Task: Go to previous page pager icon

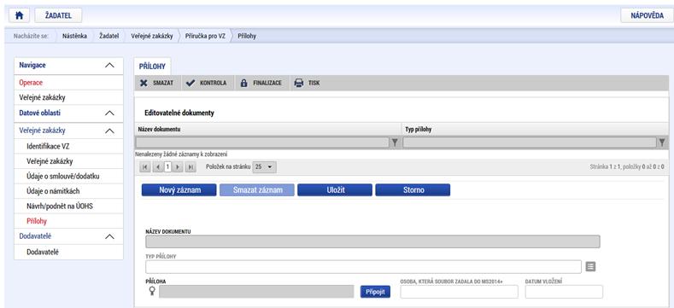Action: 158,167
